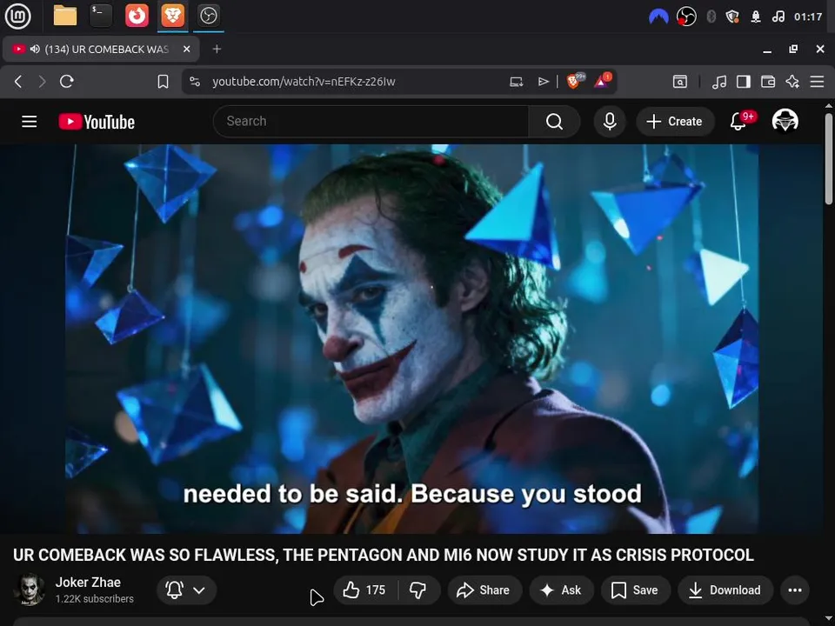Switch to the OBS Studio taskbar icon

pyautogui.click(x=208, y=16)
